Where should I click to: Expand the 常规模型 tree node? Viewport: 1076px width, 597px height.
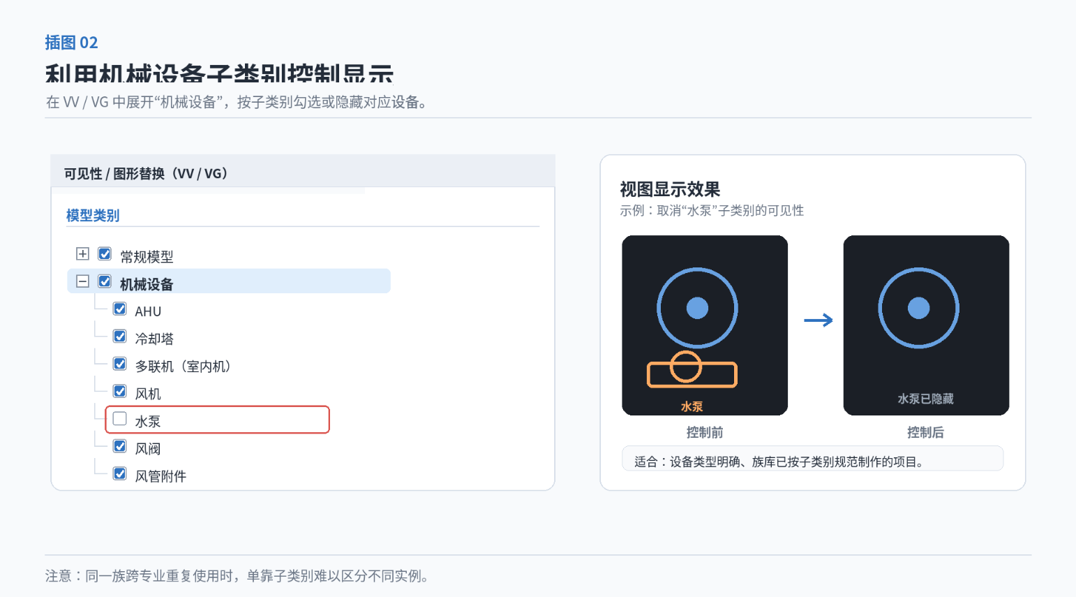pos(82,253)
